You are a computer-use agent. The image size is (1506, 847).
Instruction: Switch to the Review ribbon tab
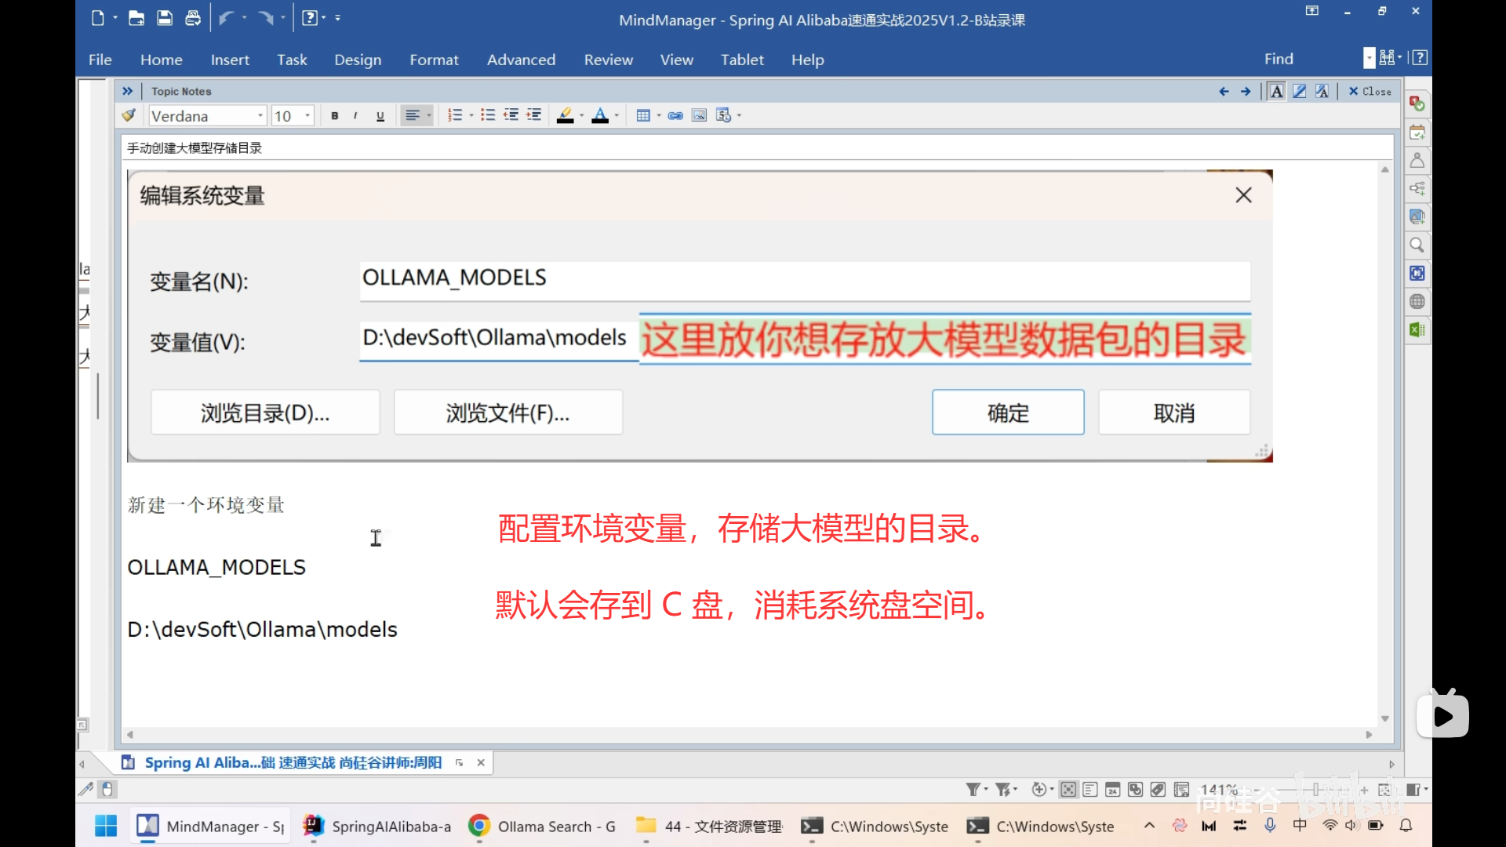(609, 59)
